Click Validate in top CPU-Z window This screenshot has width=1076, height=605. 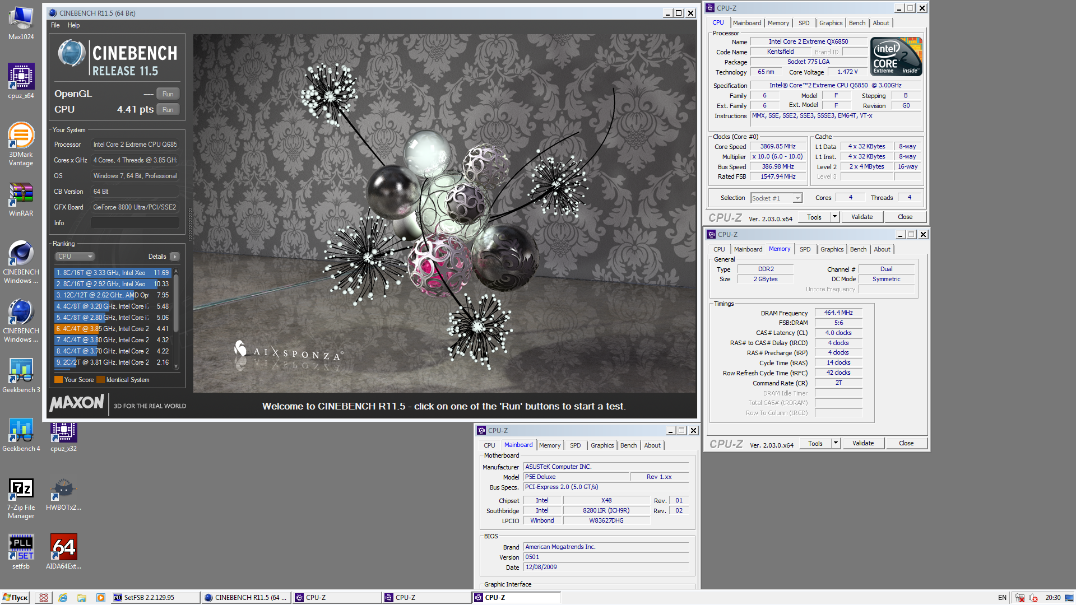[x=862, y=217]
